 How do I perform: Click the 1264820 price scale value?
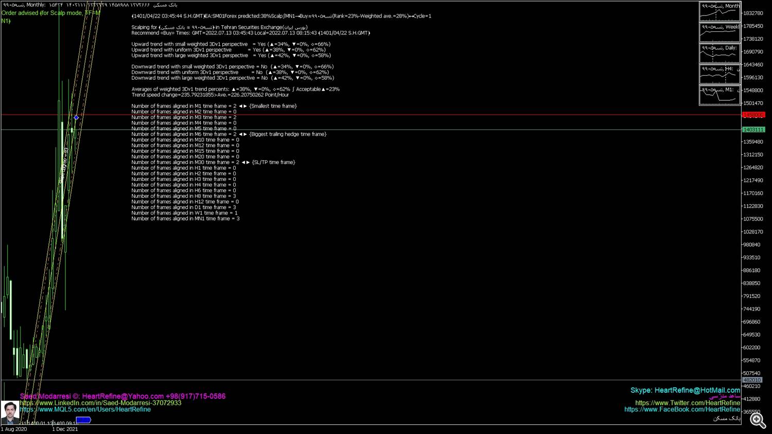[753, 168]
